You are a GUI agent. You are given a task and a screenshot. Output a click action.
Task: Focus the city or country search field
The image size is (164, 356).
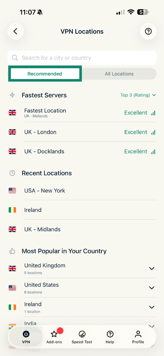82,58
